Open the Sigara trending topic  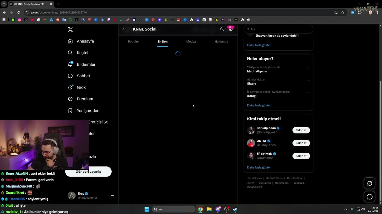click(252, 84)
